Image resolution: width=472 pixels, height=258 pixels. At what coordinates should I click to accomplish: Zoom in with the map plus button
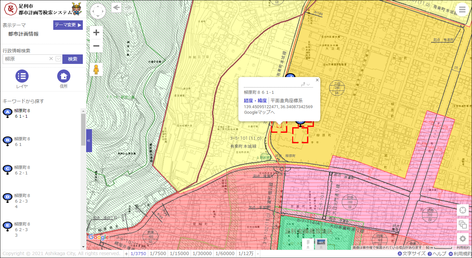96,32
